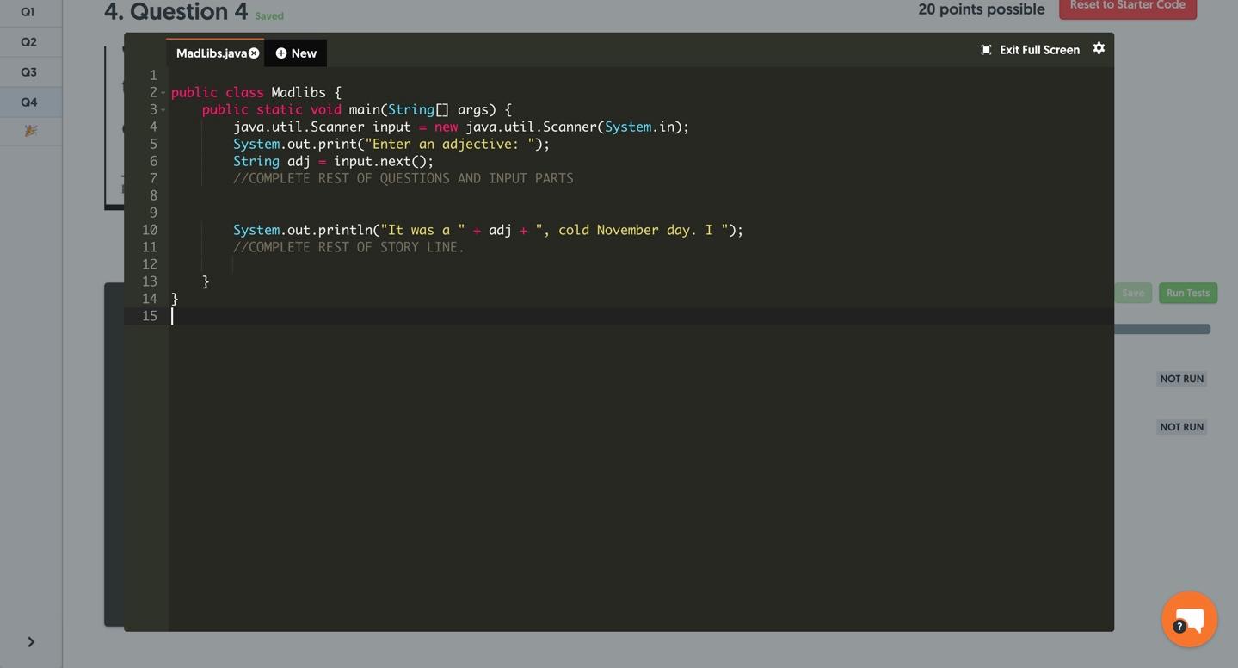Click the Run Tests button
The height and width of the screenshot is (668, 1238).
(1187, 293)
